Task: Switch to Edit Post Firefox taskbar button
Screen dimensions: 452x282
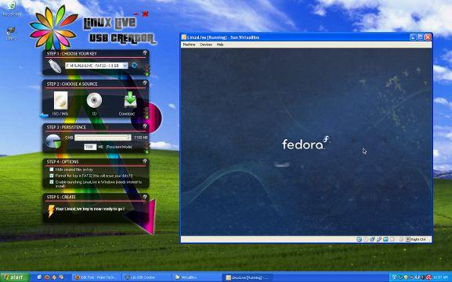Action: point(96,277)
